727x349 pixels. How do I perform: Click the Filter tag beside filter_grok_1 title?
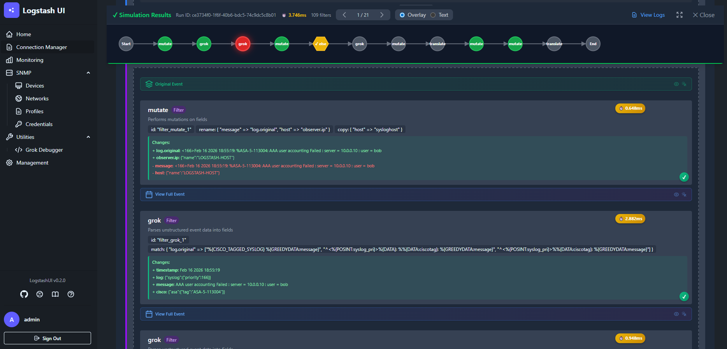pos(172,221)
